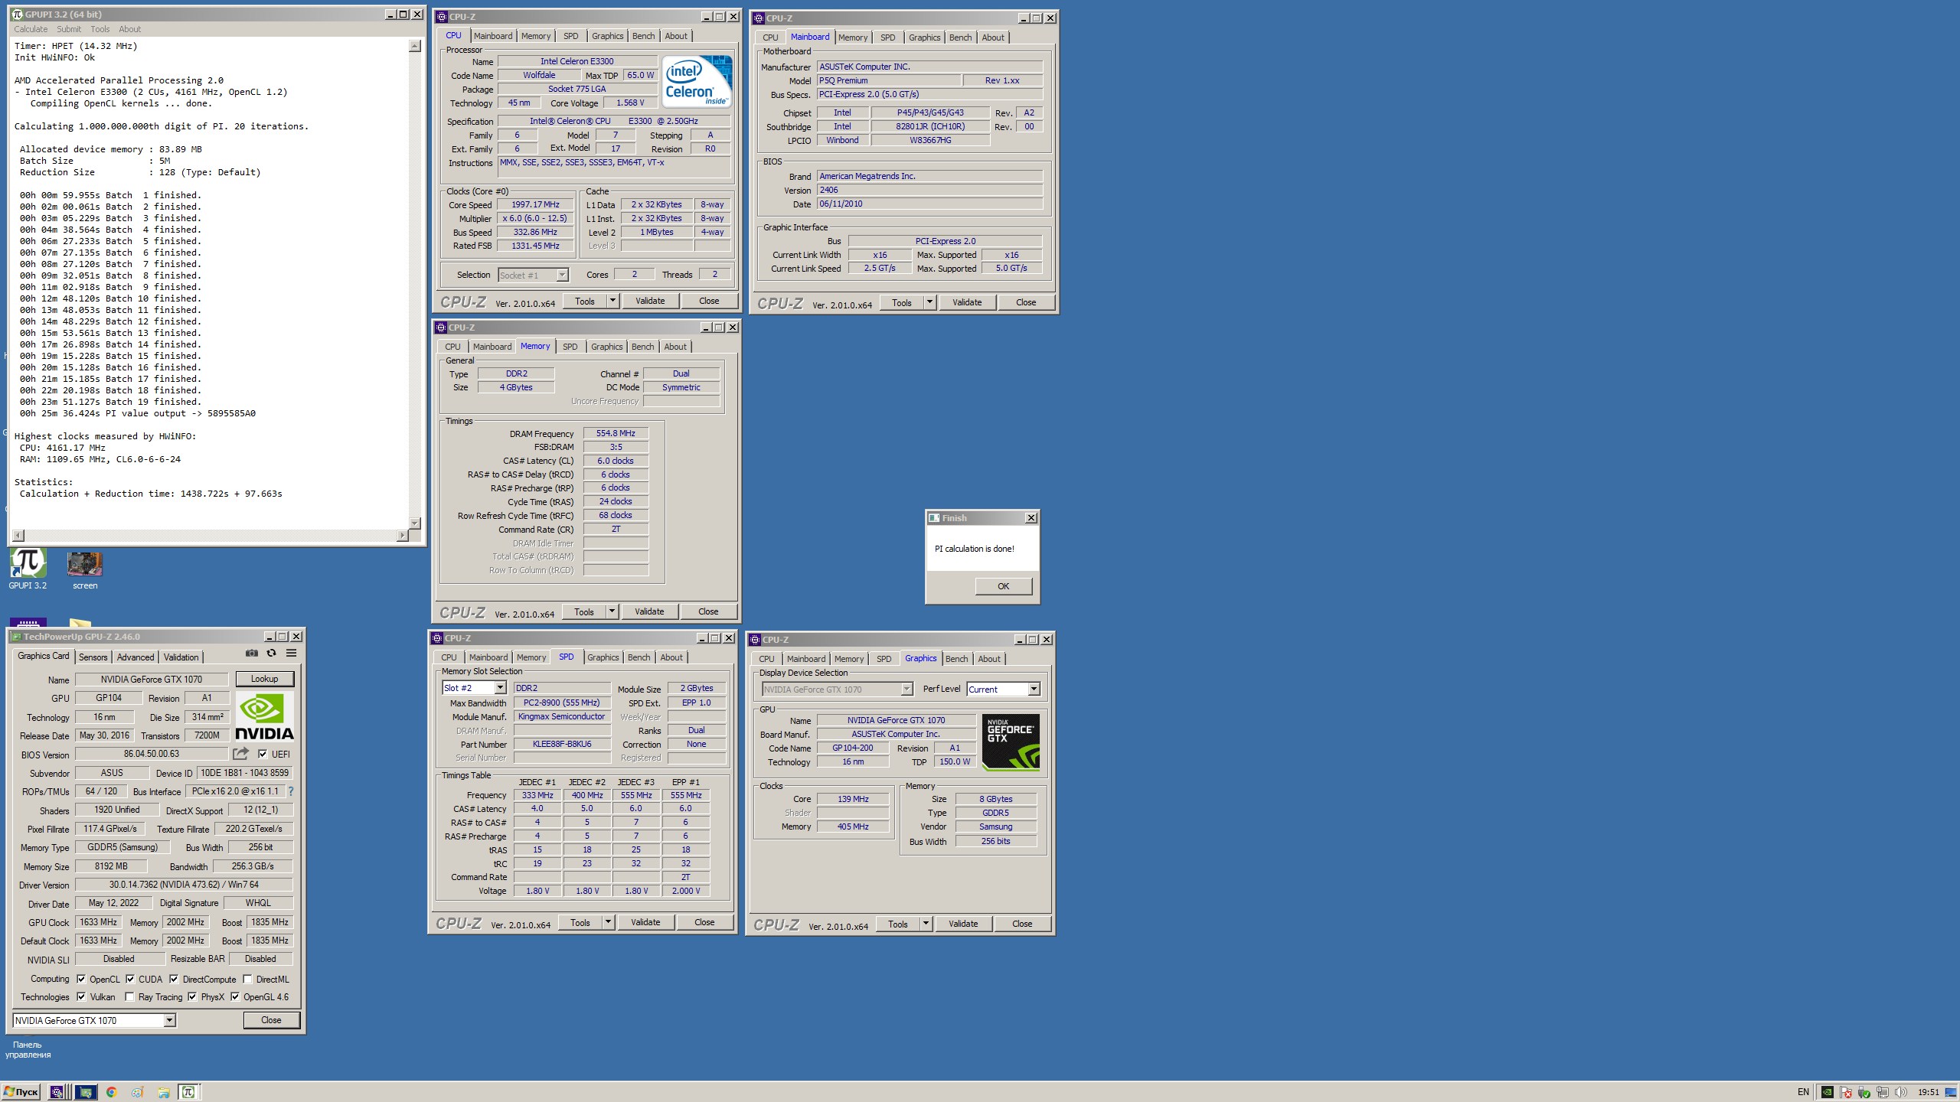Toggle the OpenCL checkbox
This screenshot has width=1960, height=1102.
[x=81, y=979]
